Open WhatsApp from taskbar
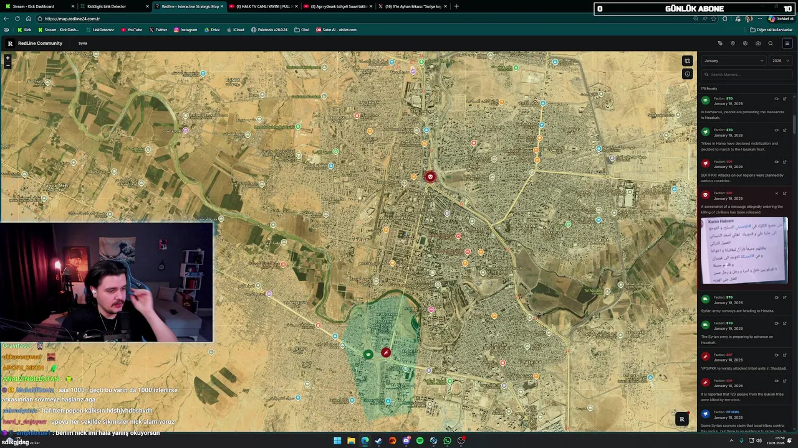Viewport: 798px width, 448px height. [447, 441]
